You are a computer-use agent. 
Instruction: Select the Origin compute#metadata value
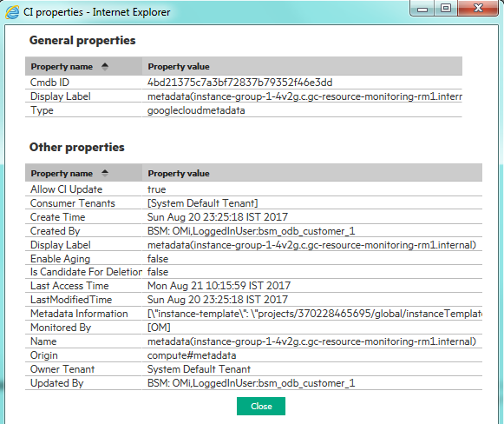(x=192, y=355)
